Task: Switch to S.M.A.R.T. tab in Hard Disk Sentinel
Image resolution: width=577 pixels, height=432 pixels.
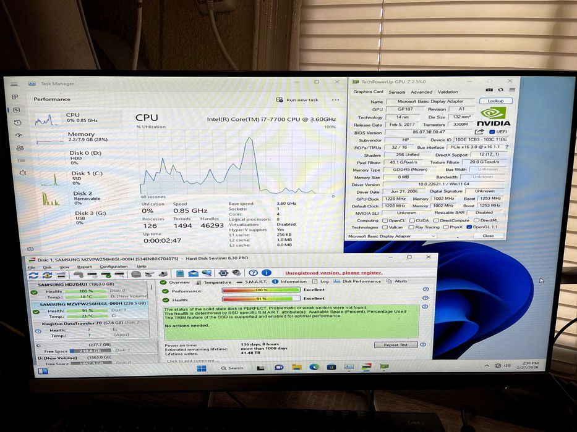Action: point(252,282)
